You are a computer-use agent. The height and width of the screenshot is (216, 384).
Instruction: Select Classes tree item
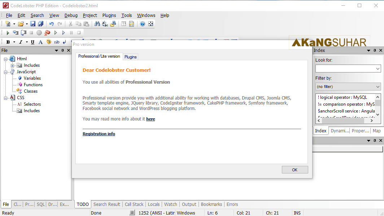pos(31,91)
